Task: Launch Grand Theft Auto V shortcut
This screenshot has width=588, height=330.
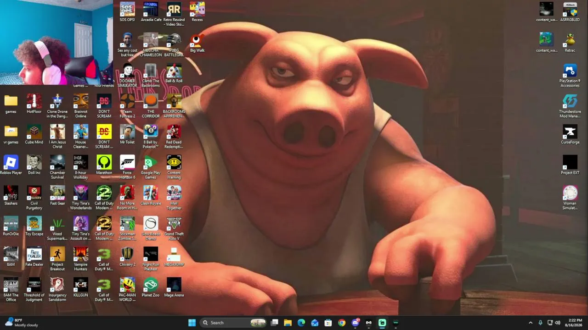Action: point(174,229)
